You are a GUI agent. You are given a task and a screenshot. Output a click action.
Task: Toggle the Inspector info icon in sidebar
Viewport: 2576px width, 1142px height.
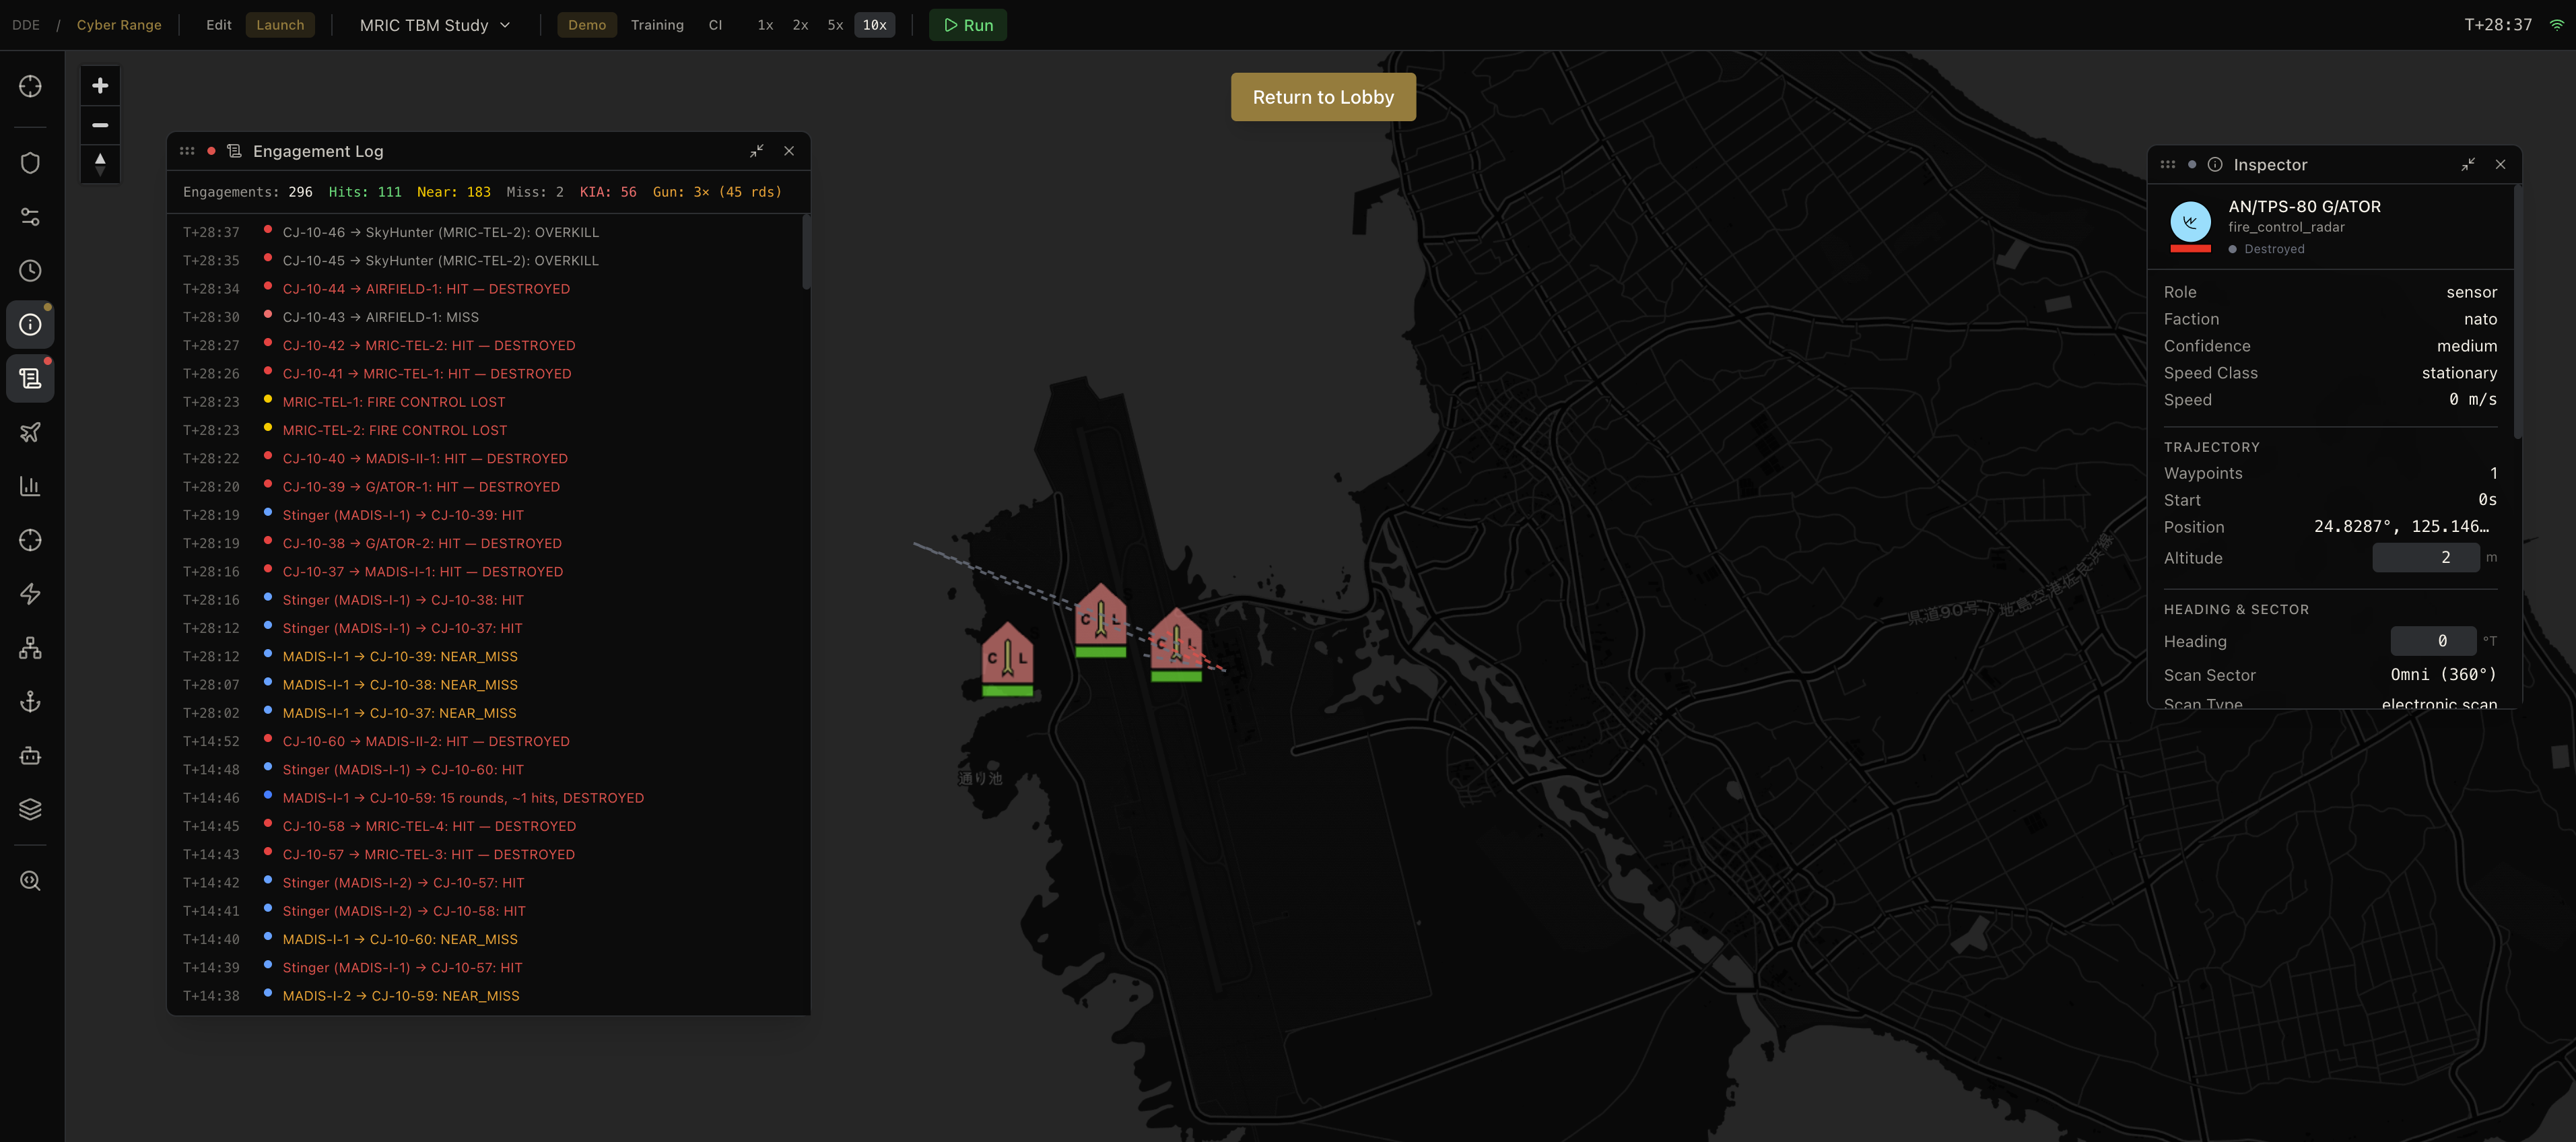[x=30, y=325]
